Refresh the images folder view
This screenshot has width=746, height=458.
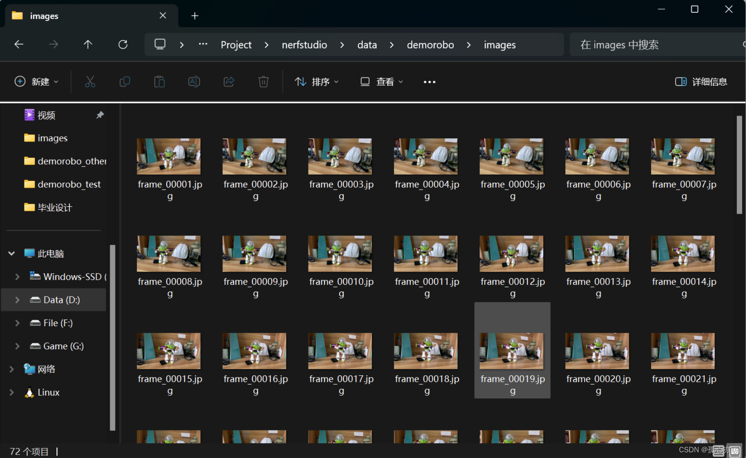coord(123,44)
